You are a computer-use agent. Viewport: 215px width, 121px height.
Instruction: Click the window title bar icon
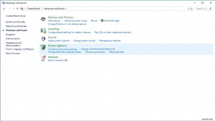pos(3,3)
